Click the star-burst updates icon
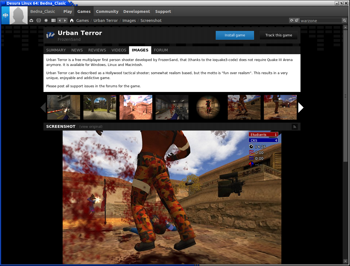This screenshot has height=266, width=350. pos(46,21)
